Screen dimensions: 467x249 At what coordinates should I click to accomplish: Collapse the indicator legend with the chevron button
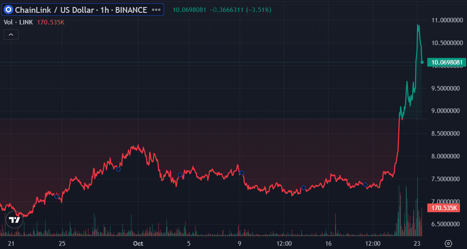11,35
